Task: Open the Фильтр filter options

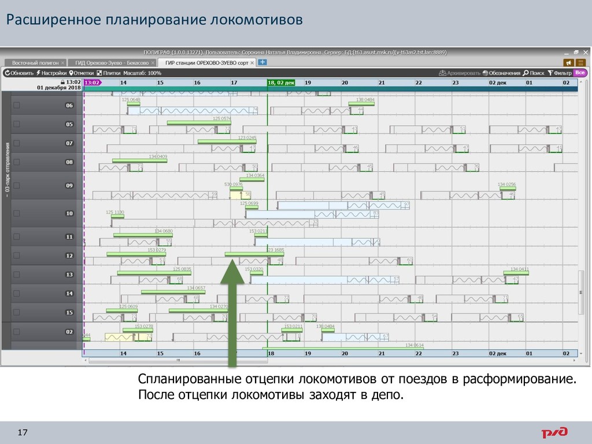Action: (560, 73)
